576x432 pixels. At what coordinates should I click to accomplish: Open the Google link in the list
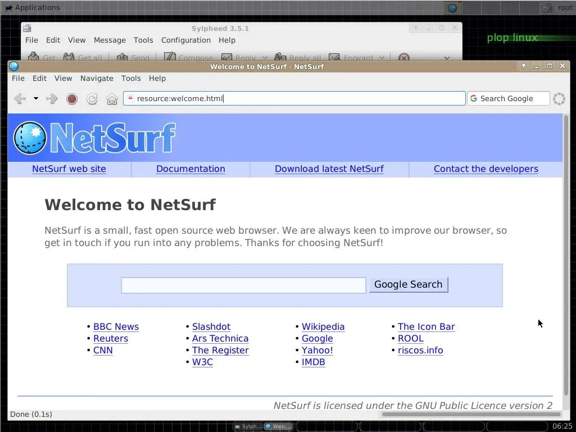(318, 338)
